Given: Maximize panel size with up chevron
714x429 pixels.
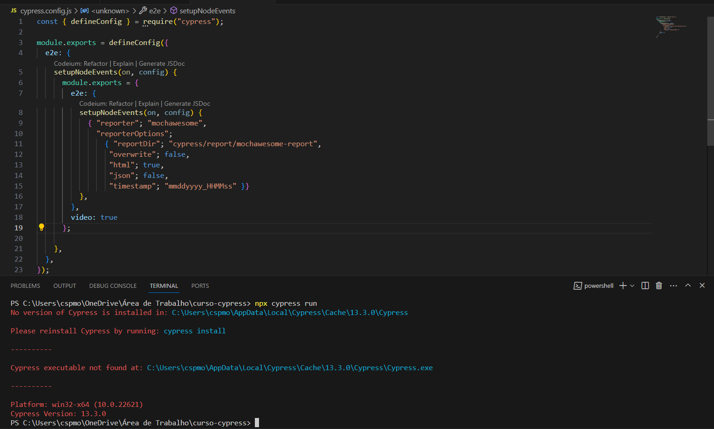Looking at the screenshot, I should pyautogui.click(x=688, y=285).
